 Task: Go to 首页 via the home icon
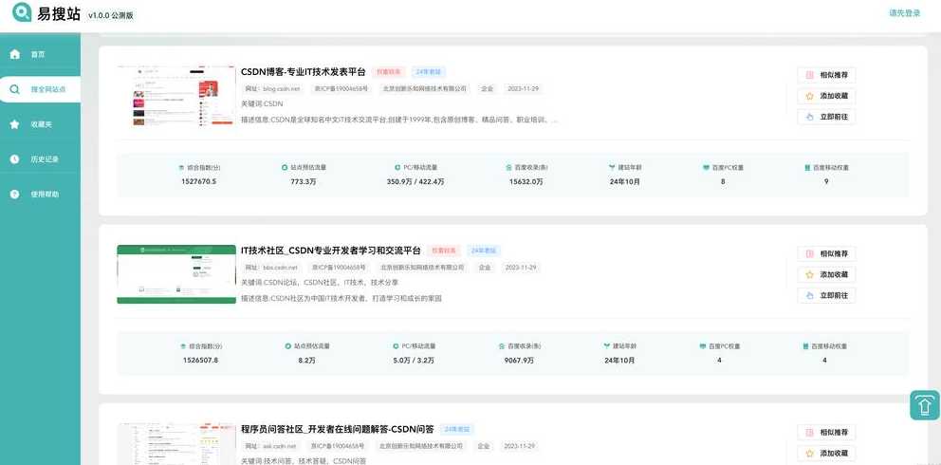click(15, 55)
